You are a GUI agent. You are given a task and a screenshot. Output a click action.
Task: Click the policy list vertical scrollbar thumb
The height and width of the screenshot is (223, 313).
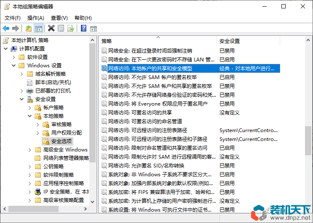click(x=308, y=141)
